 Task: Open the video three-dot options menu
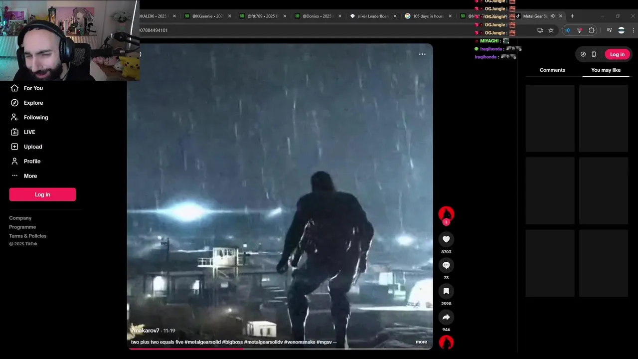click(422, 54)
